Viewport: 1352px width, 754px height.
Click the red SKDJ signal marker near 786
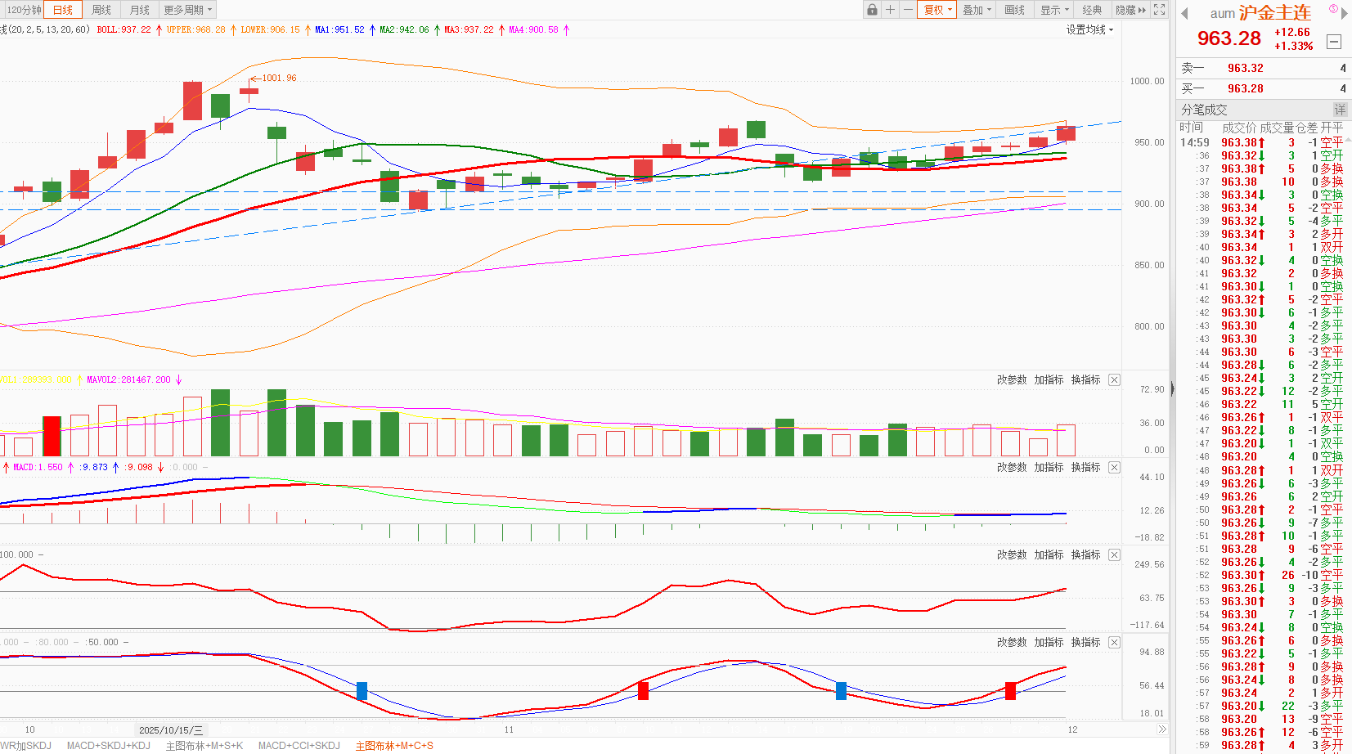[x=643, y=690]
